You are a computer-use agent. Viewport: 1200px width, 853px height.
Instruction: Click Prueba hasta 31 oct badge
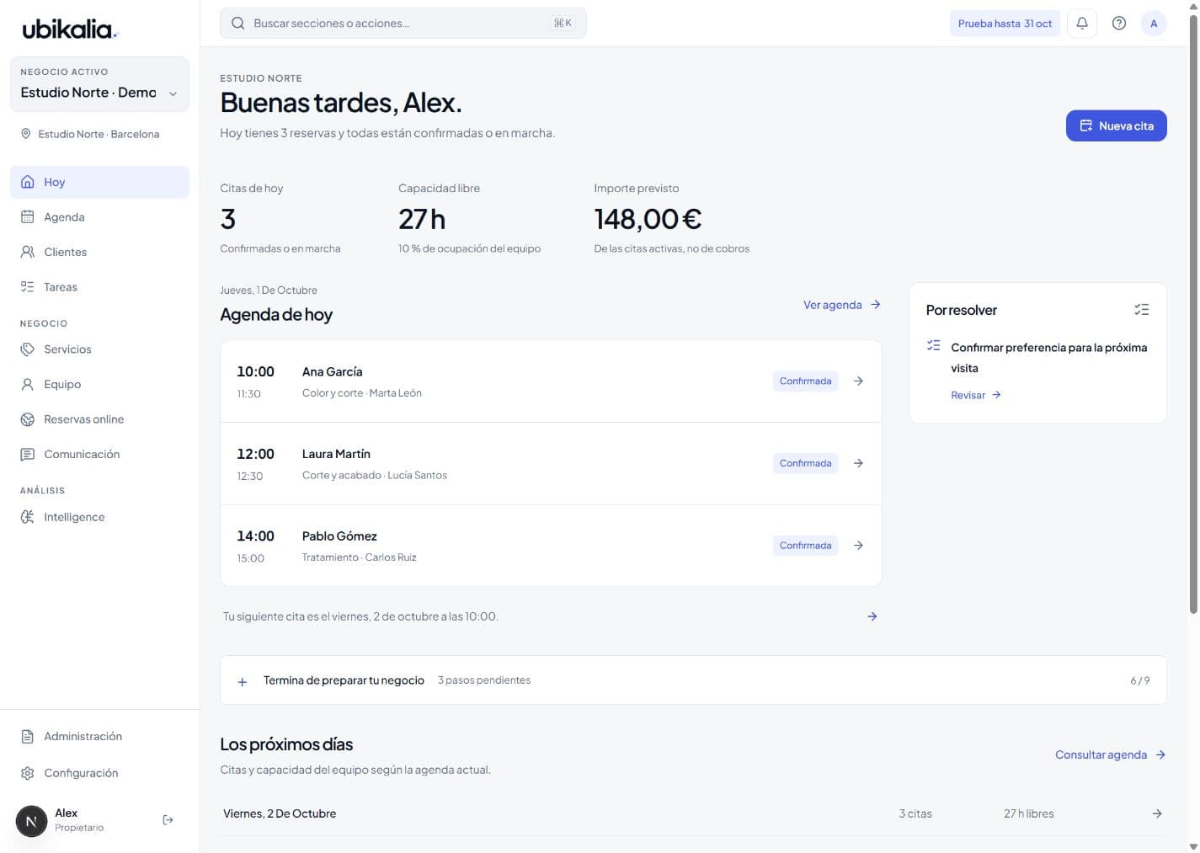coord(1005,24)
